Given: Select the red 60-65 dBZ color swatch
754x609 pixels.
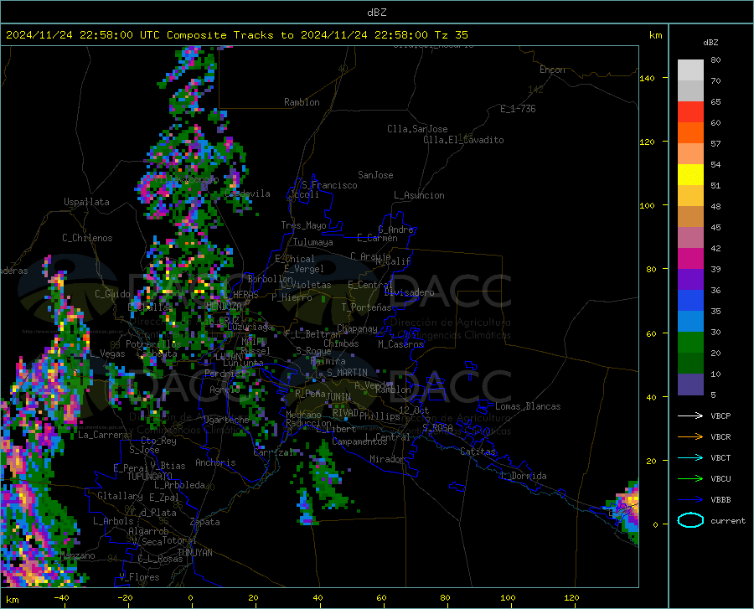Looking at the screenshot, I should pyautogui.click(x=690, y=112).
